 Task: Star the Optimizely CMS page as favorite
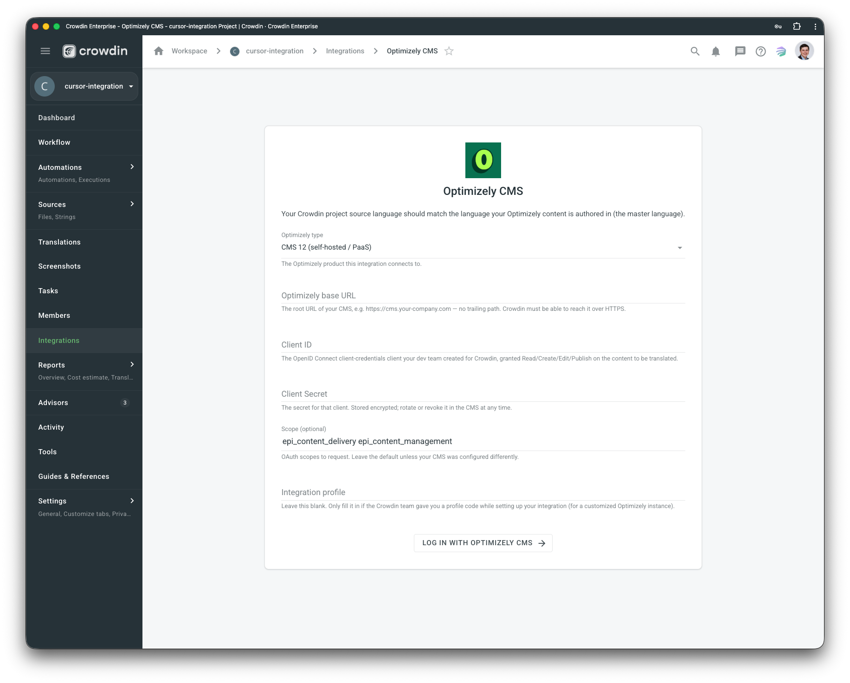tap(449, 51)
